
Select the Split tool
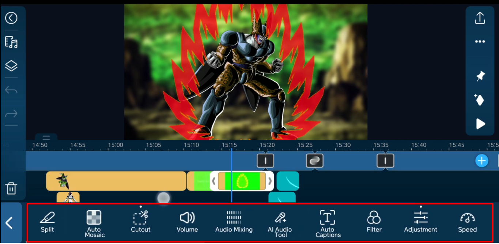pyautogui.click(x=47, y=222)
